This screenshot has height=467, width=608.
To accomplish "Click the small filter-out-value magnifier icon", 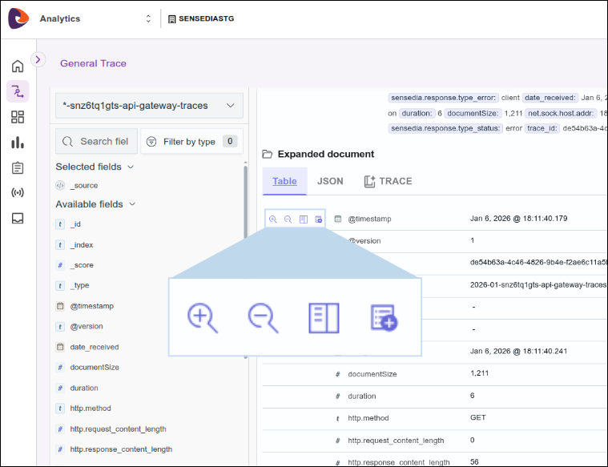I will (x=288, y=219).
